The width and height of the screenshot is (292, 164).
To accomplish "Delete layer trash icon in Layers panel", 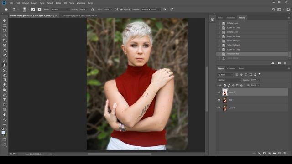I will [285, 153].
